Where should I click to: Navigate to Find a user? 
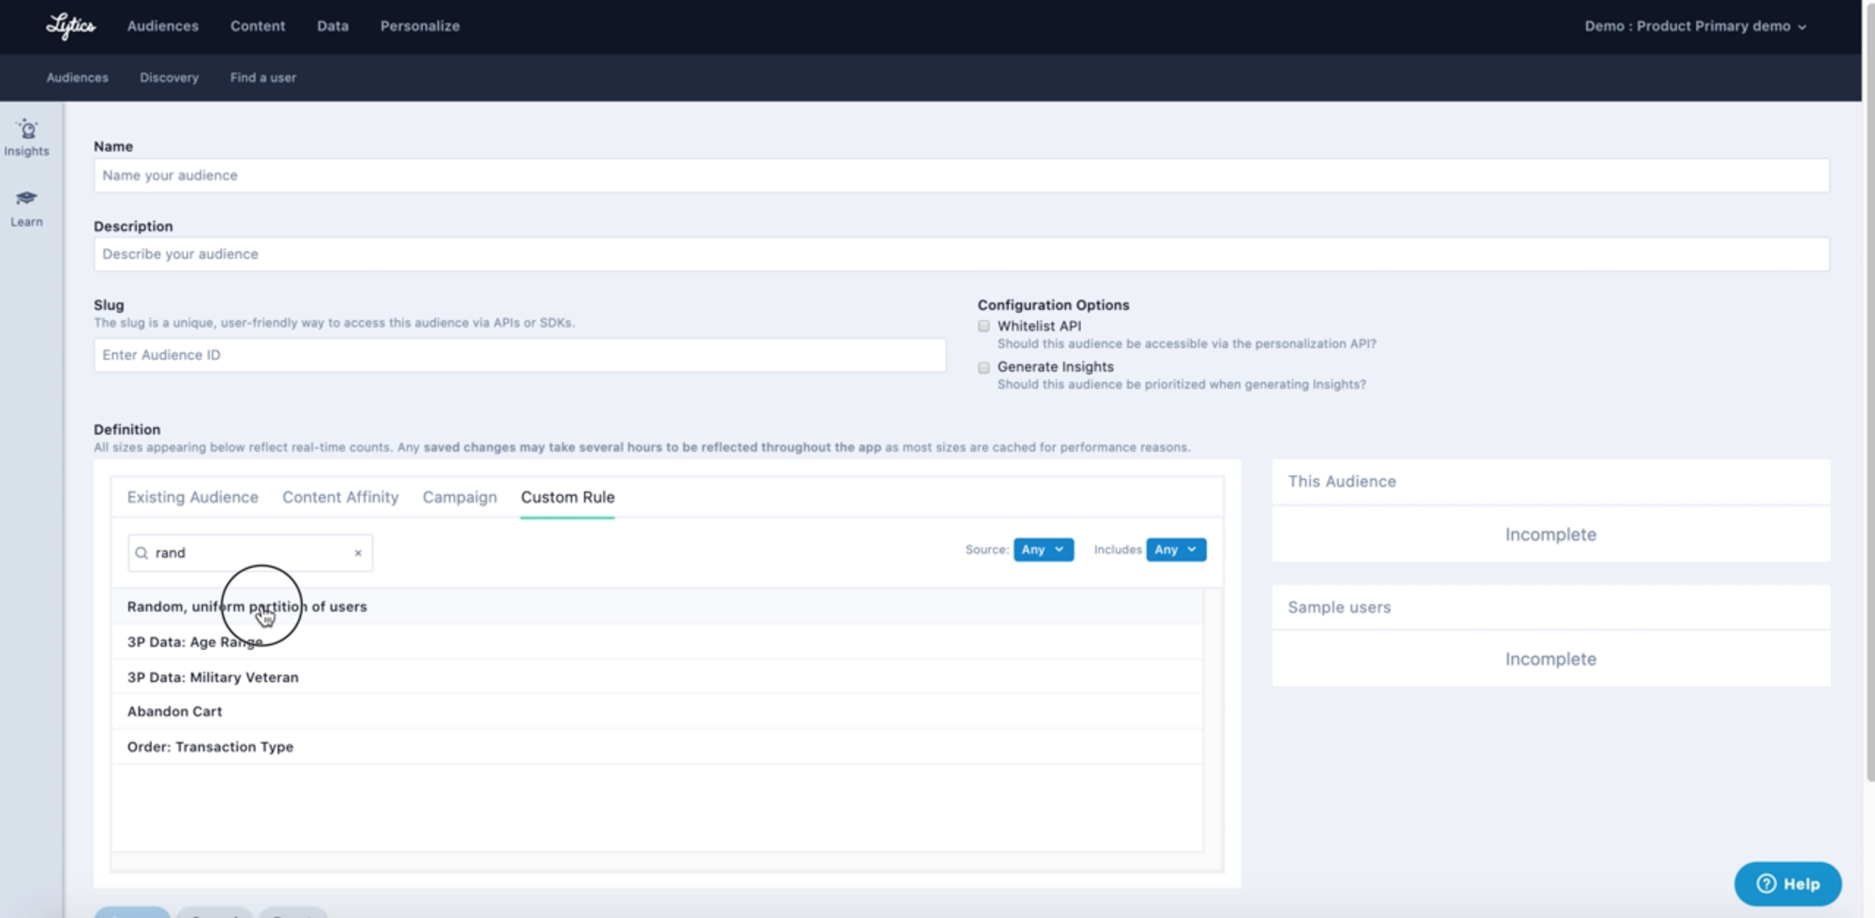263,78
